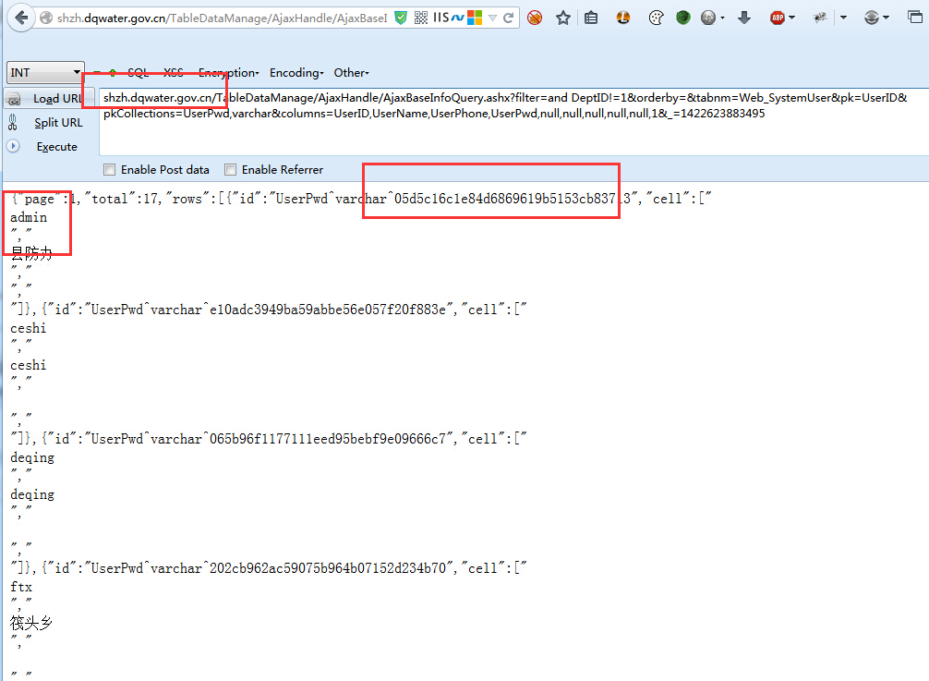Click the '筏头乡' text
The width and height of the screenshot is (929, 681).
click(x=31, y=623)
